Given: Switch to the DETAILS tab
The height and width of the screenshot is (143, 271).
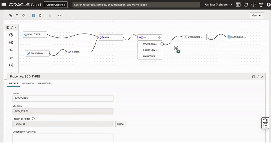Looking at the screenshot, I should click(14, 83).
